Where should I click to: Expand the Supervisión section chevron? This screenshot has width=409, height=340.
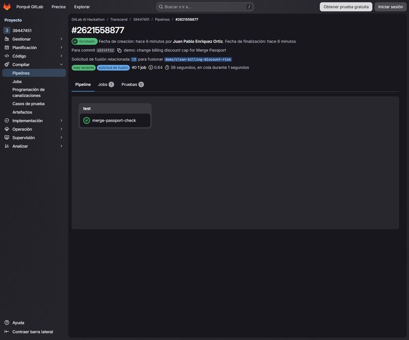[61, 138]
